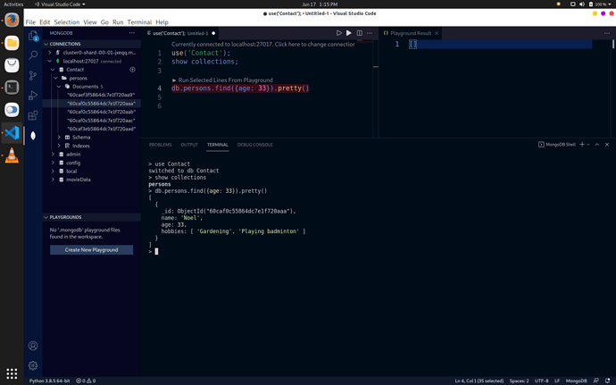Open the Search view in activity bar
The width and height of the screenshot is (616, 385).
(x=33, y=55)
